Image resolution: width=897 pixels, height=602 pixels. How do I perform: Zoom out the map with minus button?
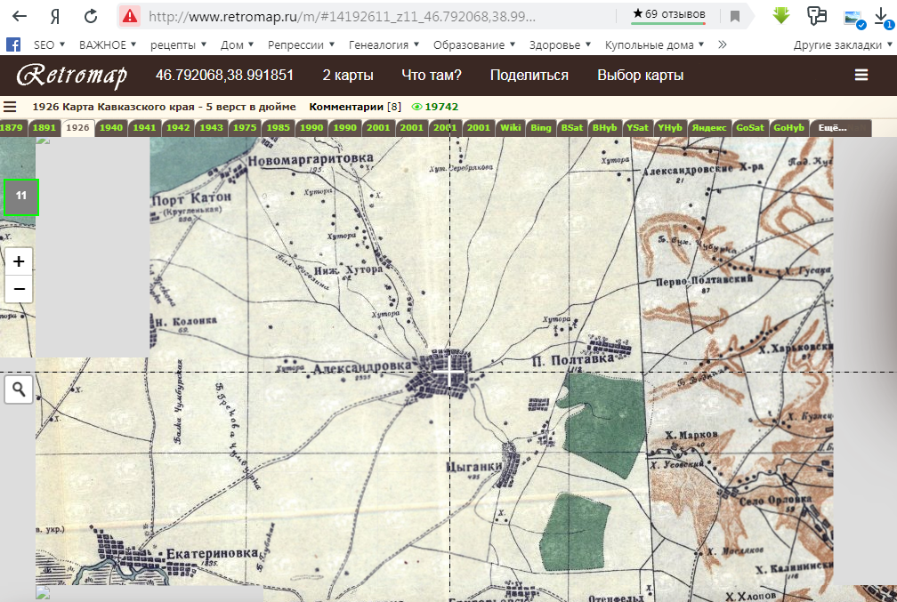19,289
